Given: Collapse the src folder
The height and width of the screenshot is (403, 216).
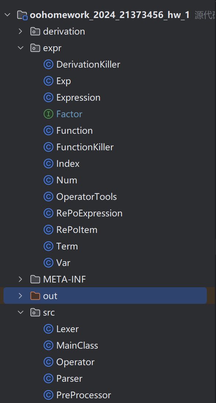Looking at the screenshot, I should 21,312.
